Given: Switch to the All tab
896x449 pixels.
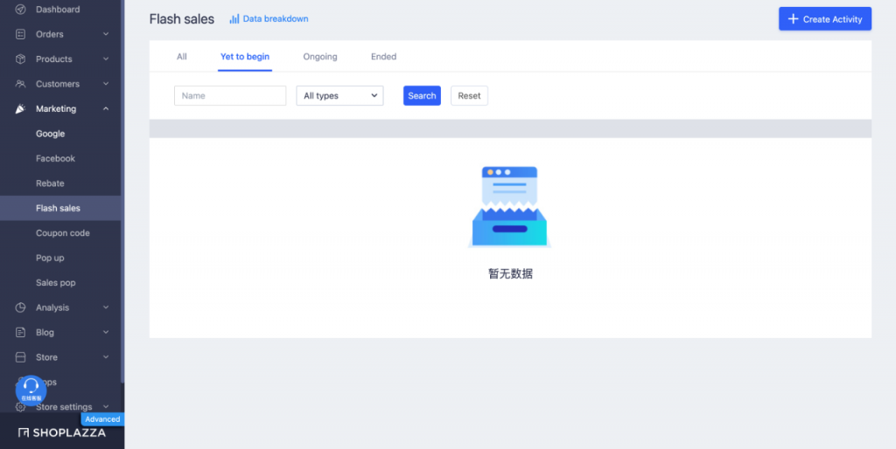Looking at the screenshot, I should pyautogui.click(x=182, y=57).
